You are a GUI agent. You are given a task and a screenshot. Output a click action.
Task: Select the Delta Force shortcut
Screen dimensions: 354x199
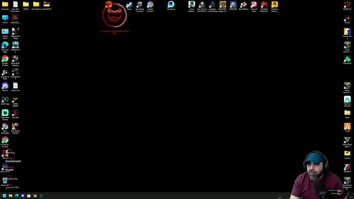(x=347, y=60)
